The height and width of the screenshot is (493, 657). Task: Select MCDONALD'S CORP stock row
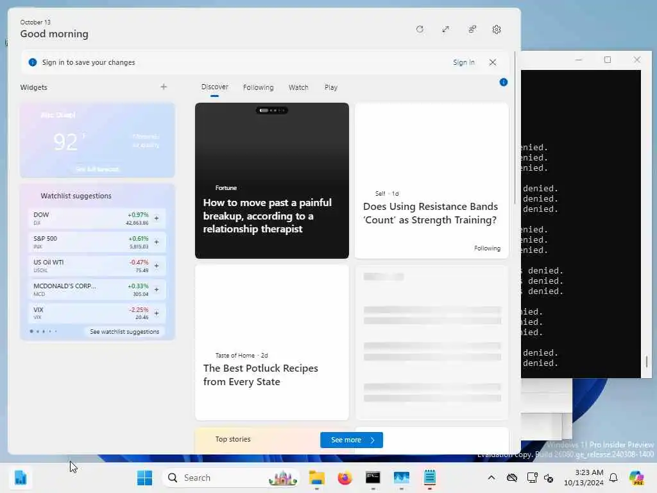(98, 290)
